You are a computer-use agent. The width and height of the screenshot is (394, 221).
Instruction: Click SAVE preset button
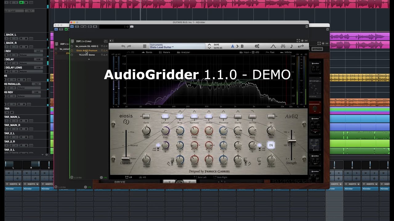(216, 45)
